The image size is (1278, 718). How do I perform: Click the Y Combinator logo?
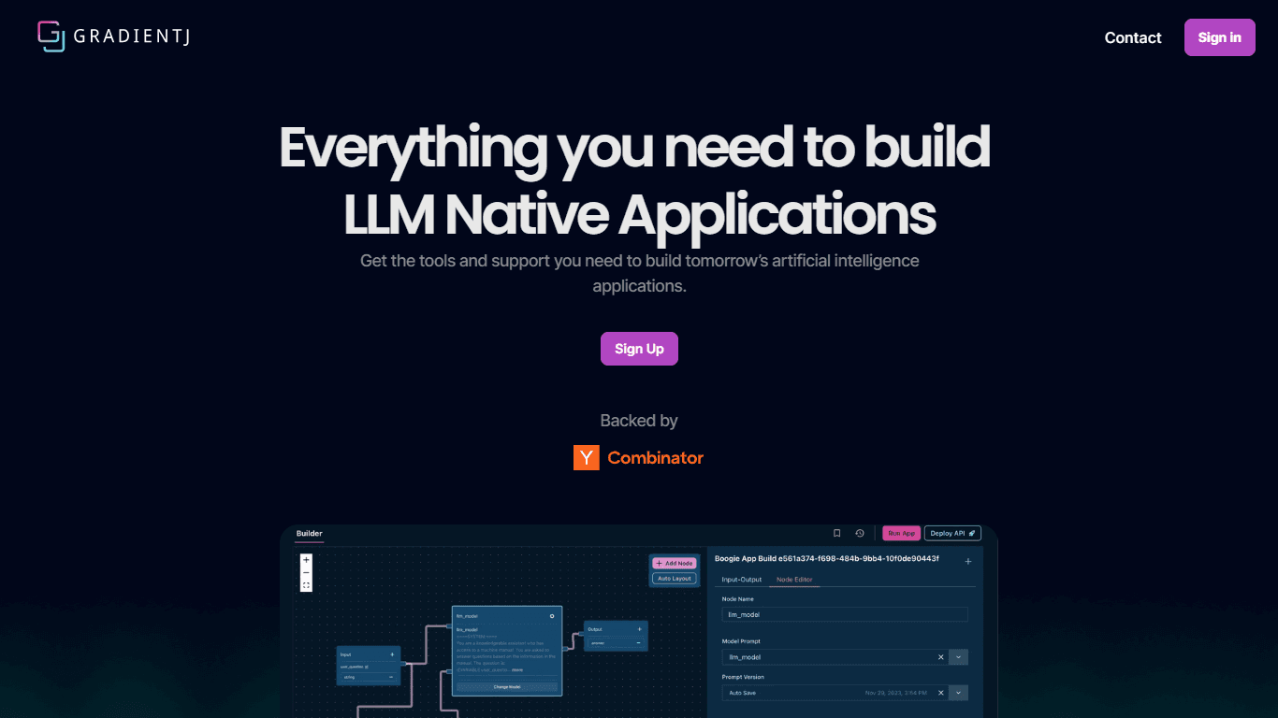[x=639, y=458]
